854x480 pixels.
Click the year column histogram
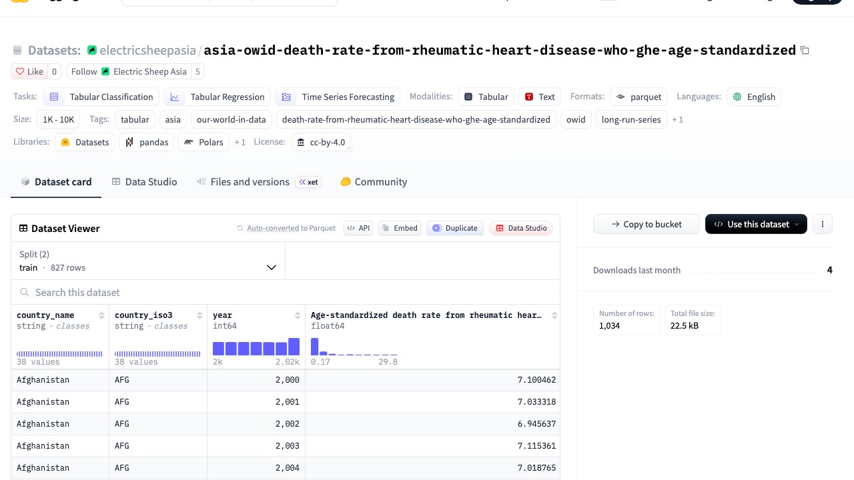click(256, 347)
